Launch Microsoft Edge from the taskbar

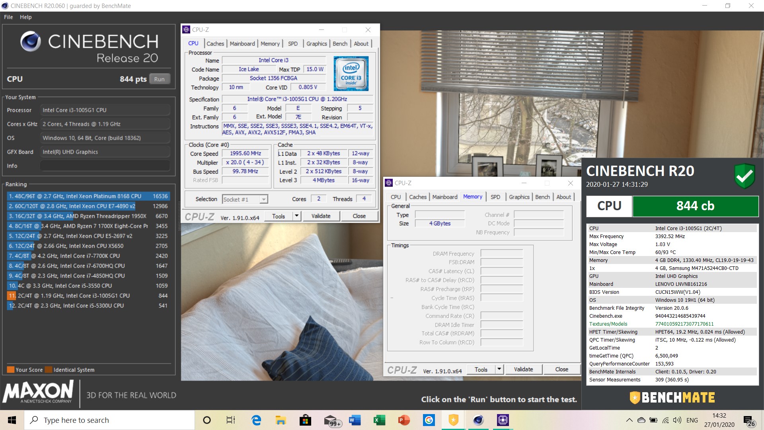click(x=256, y=420)
